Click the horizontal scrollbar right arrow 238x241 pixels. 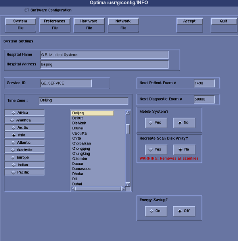(123, 189)
